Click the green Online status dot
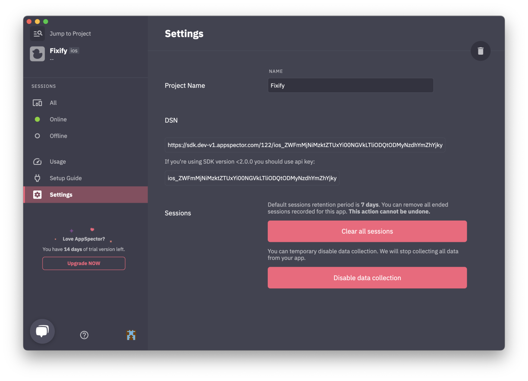Viewport: 528px width, 381px height. tap(37, 119)
